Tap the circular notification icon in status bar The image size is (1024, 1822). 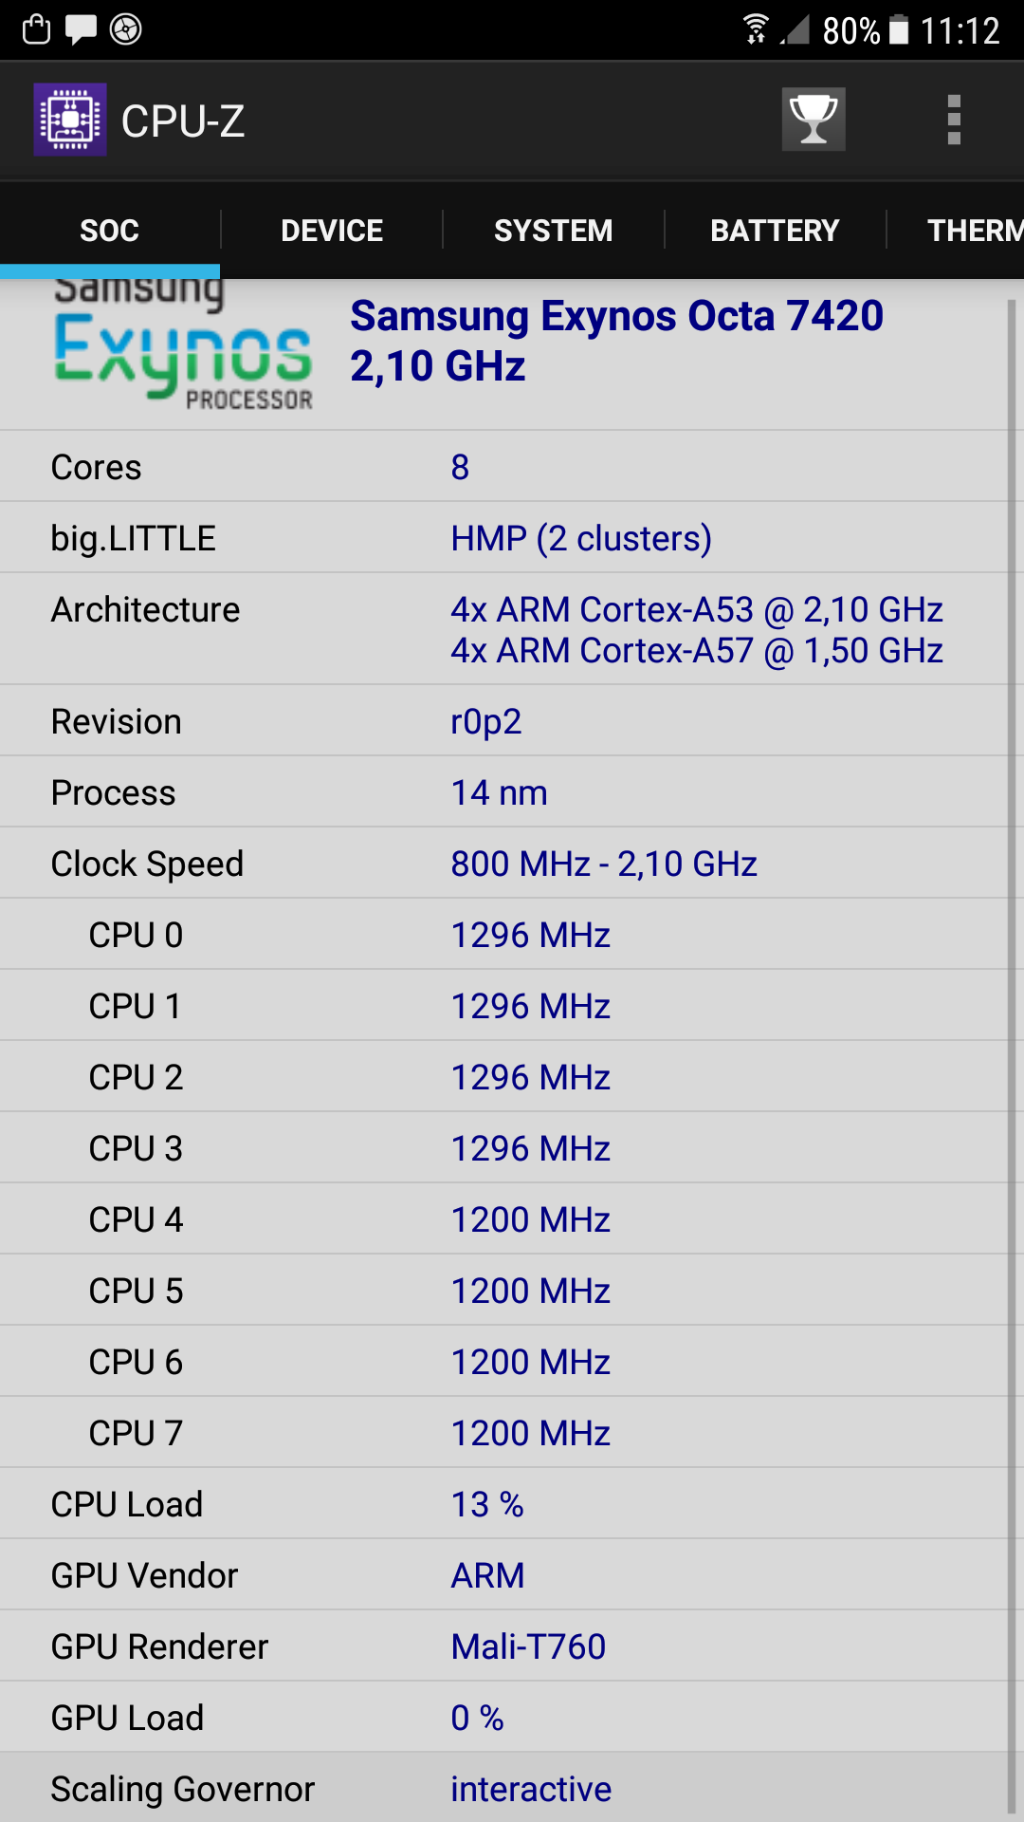coord(126,29)
